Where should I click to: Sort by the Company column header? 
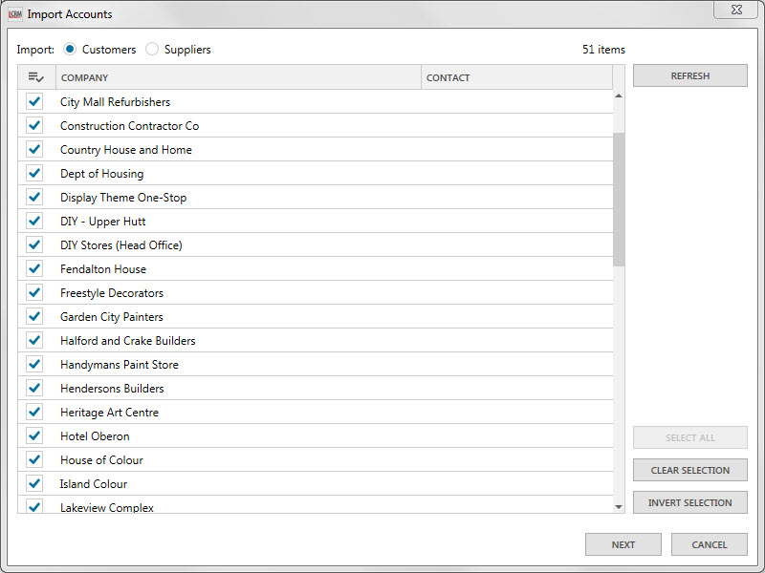tap(237, 77)
